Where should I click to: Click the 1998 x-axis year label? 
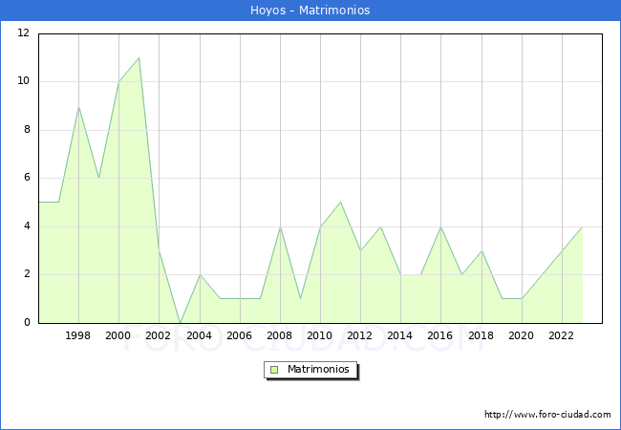click(x=77, y=335)
